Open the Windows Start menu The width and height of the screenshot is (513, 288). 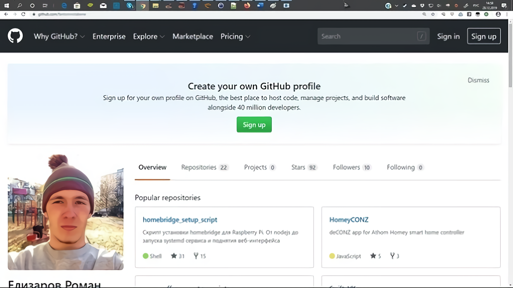(x=7, y=5)
